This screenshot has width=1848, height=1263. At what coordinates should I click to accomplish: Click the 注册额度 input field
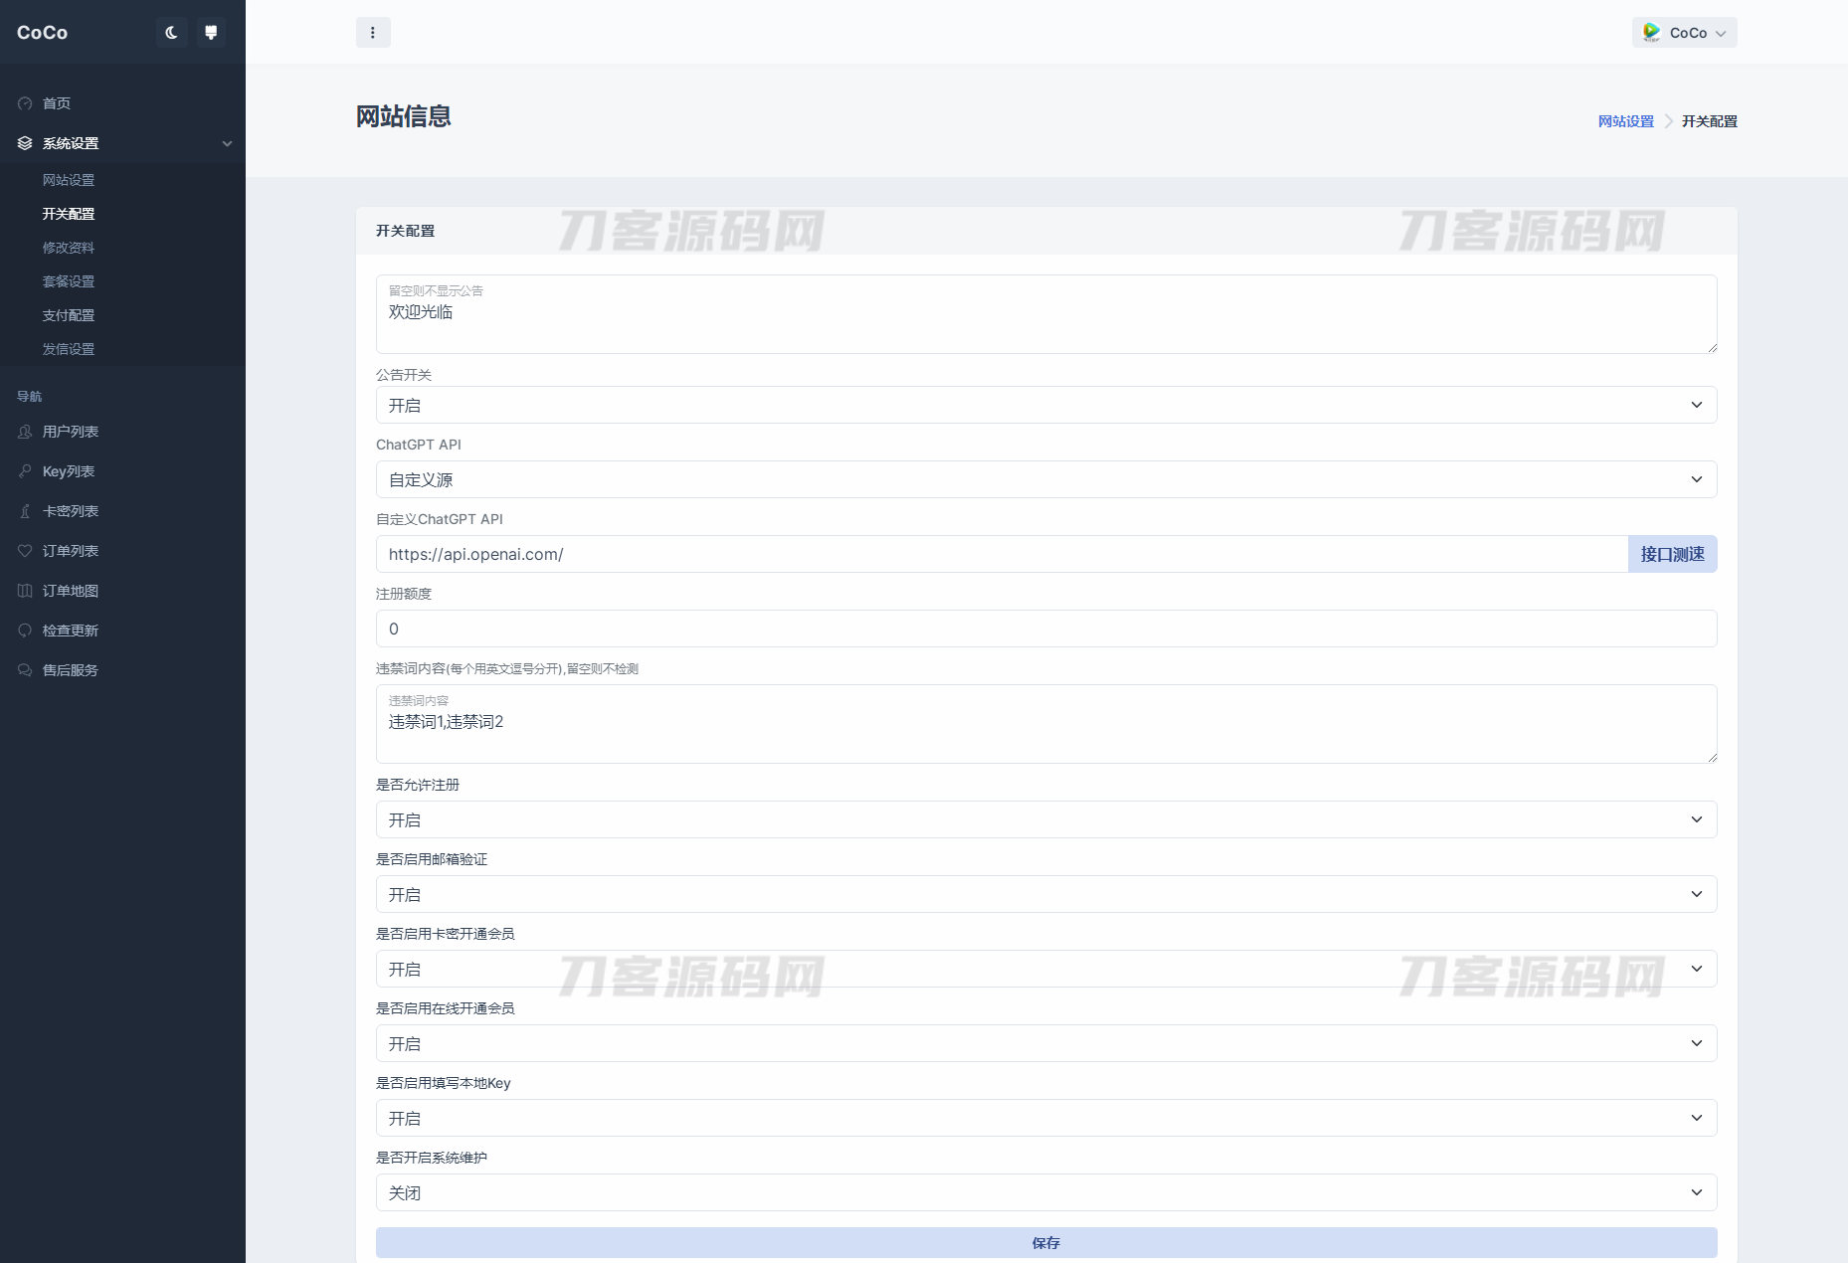[1045, 629]
